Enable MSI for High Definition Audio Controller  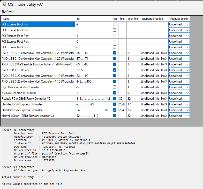click(115, 87)
